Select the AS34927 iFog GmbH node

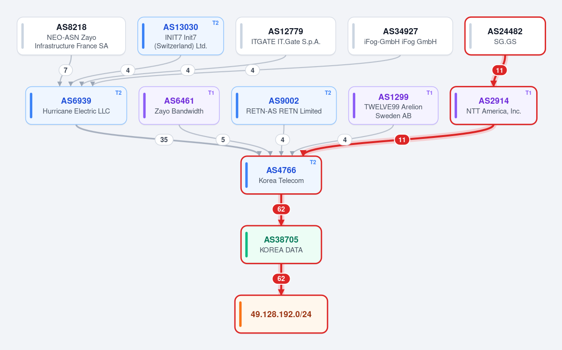(400, 36)
